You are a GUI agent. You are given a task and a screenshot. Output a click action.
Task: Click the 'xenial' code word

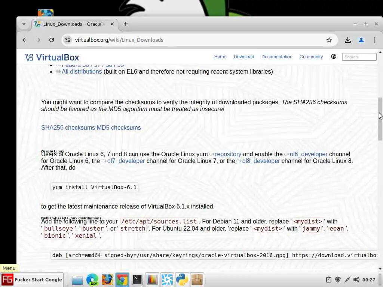coord(86,235)
